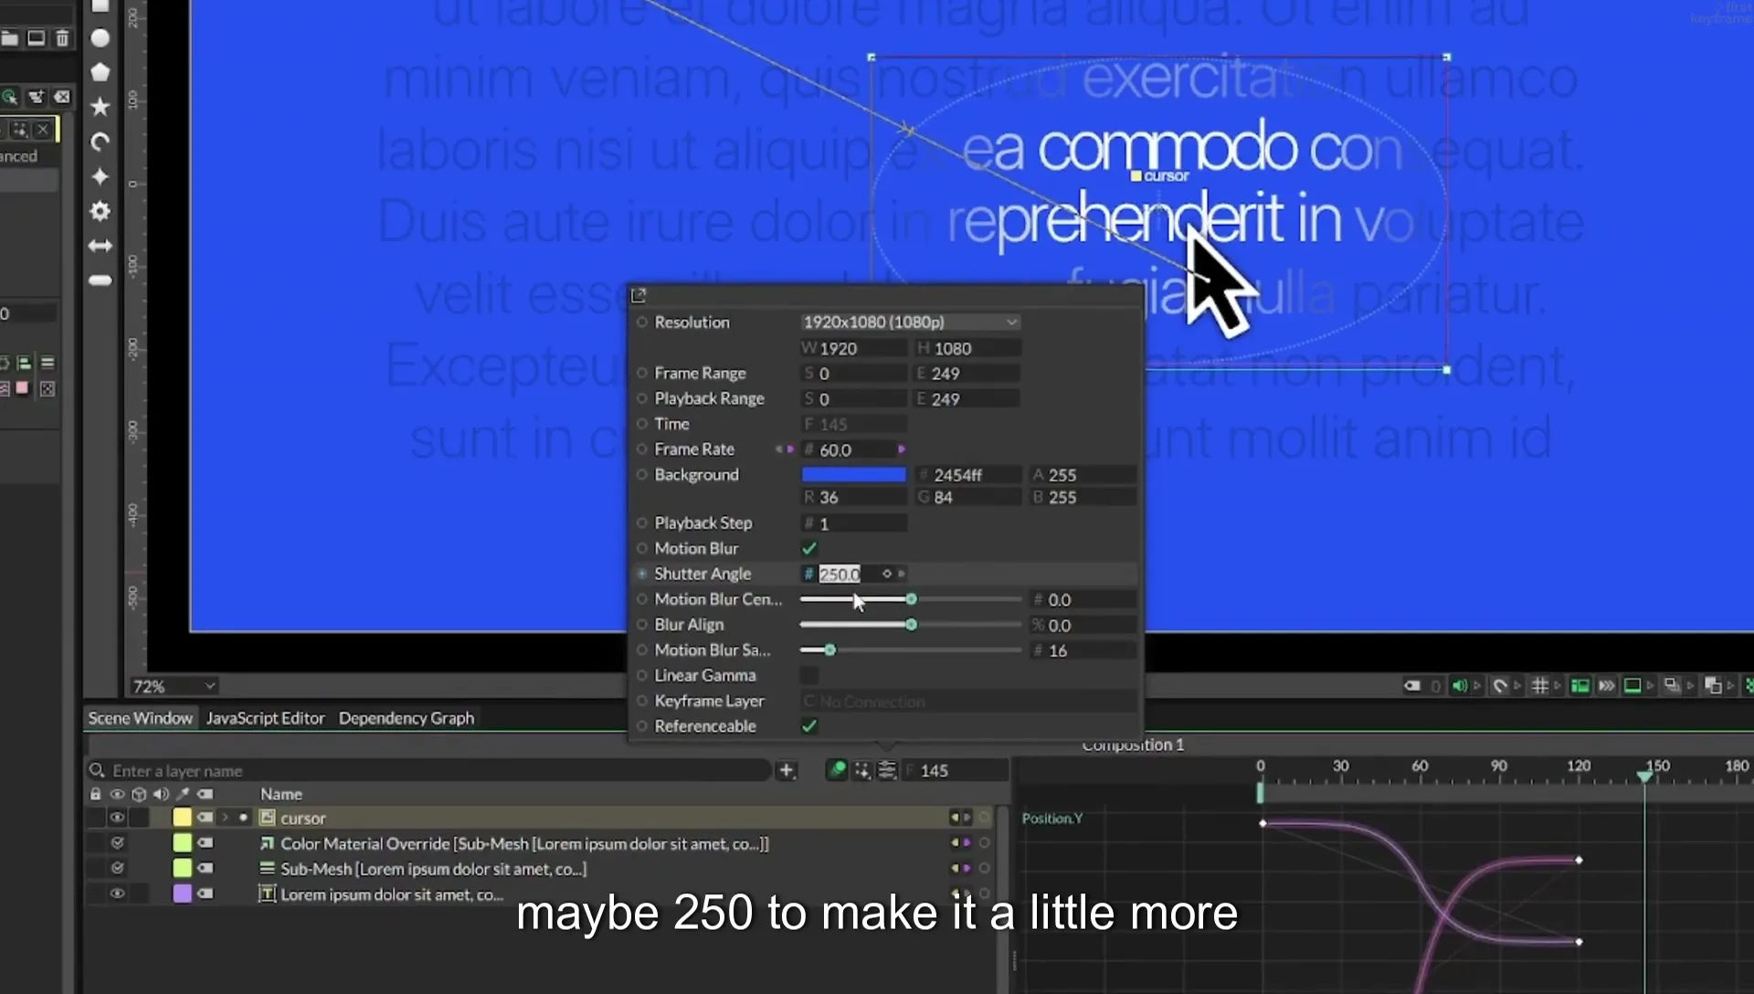The width and height of the screenshot is (1754, 994).
Task: Toggle Sub-Mesh layer active check
Action: click(x=117, y=868)
